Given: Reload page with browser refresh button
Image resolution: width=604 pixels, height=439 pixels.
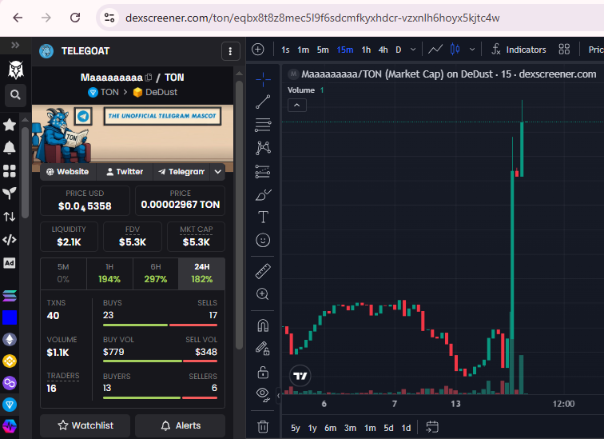Looking at the screenshot, I should click(75, 18).
